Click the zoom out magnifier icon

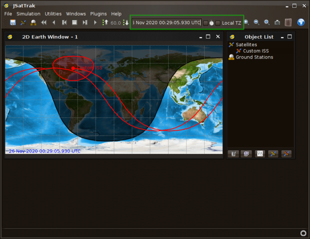[x=256, y=23]
